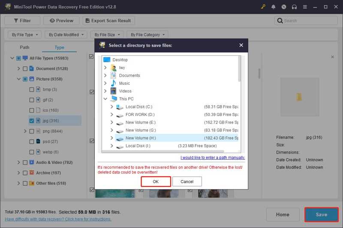Click the Picture category icon
The image size is (343, 228).
coord(32,79)
